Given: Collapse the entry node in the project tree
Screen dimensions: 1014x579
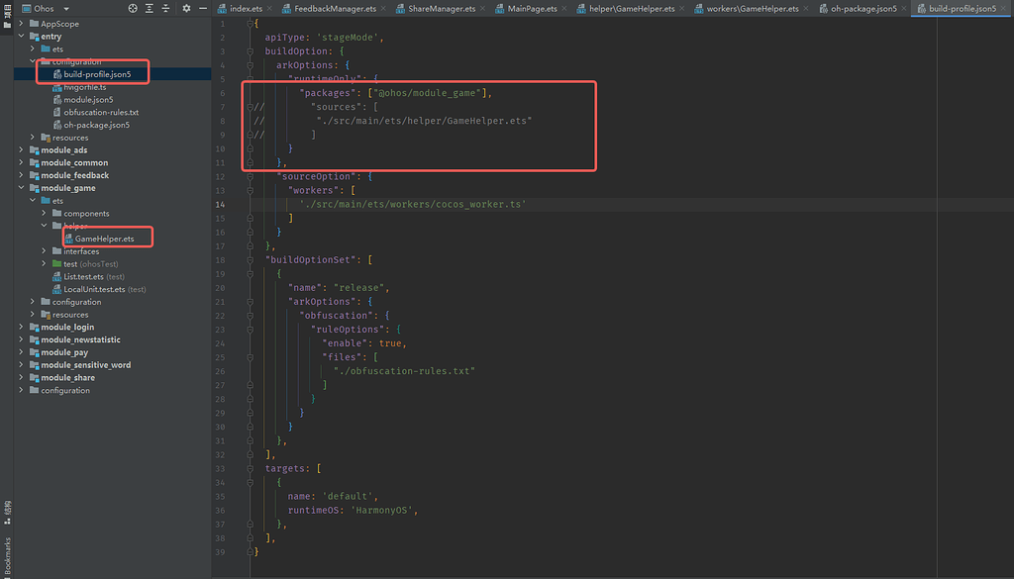Looking at the screenshot, I should click(21, 36).
